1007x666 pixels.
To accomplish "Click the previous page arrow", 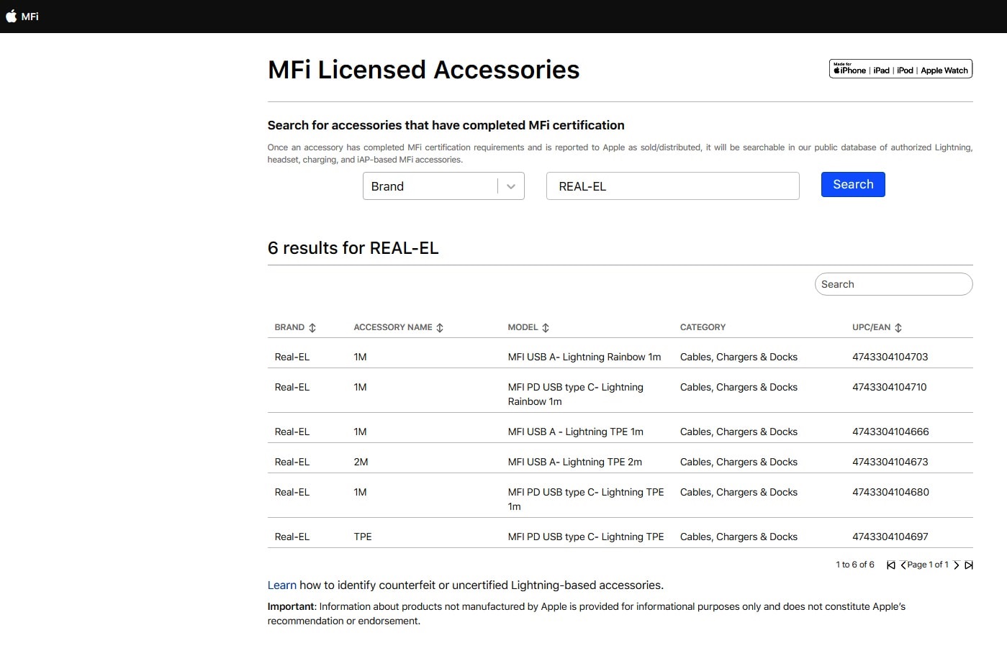I will click(x=903, y=565).
